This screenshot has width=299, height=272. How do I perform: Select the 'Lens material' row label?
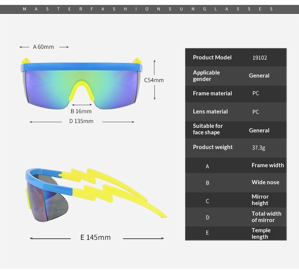coord(210,112)
